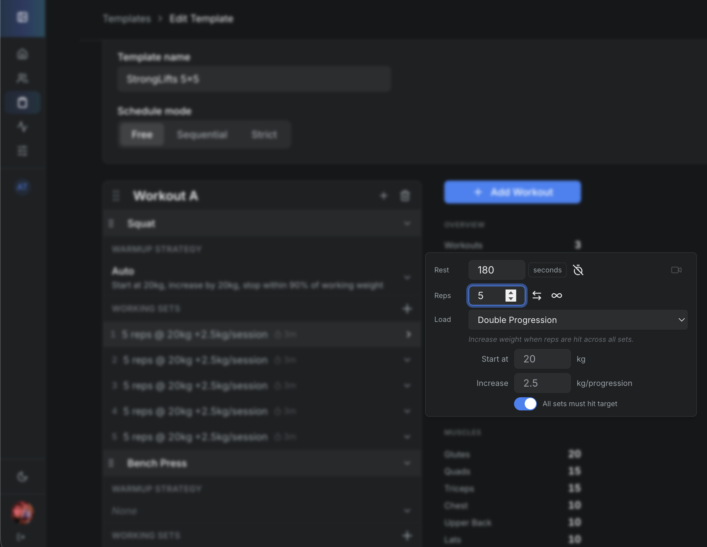
Task: Click the trash icon on Workout A
Action: 405,196
